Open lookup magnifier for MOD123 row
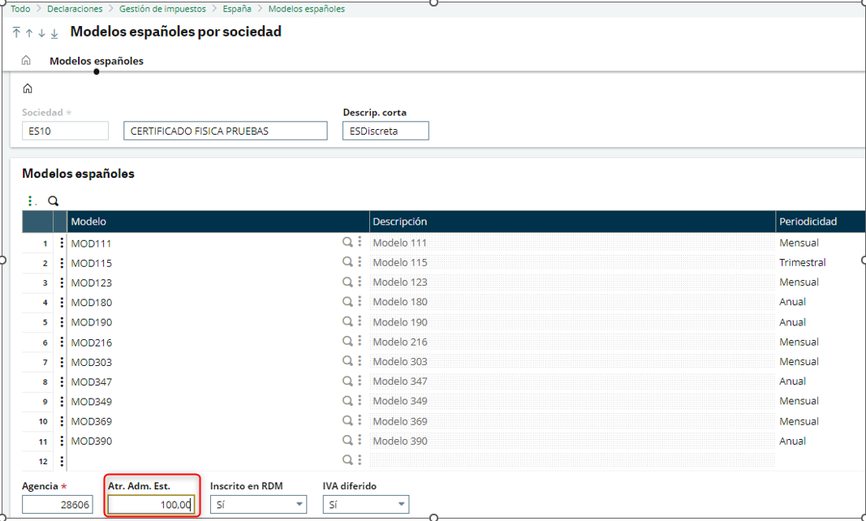Image resolution: width=866 pixels, height=521 pixels. click(x=347, y=282)
